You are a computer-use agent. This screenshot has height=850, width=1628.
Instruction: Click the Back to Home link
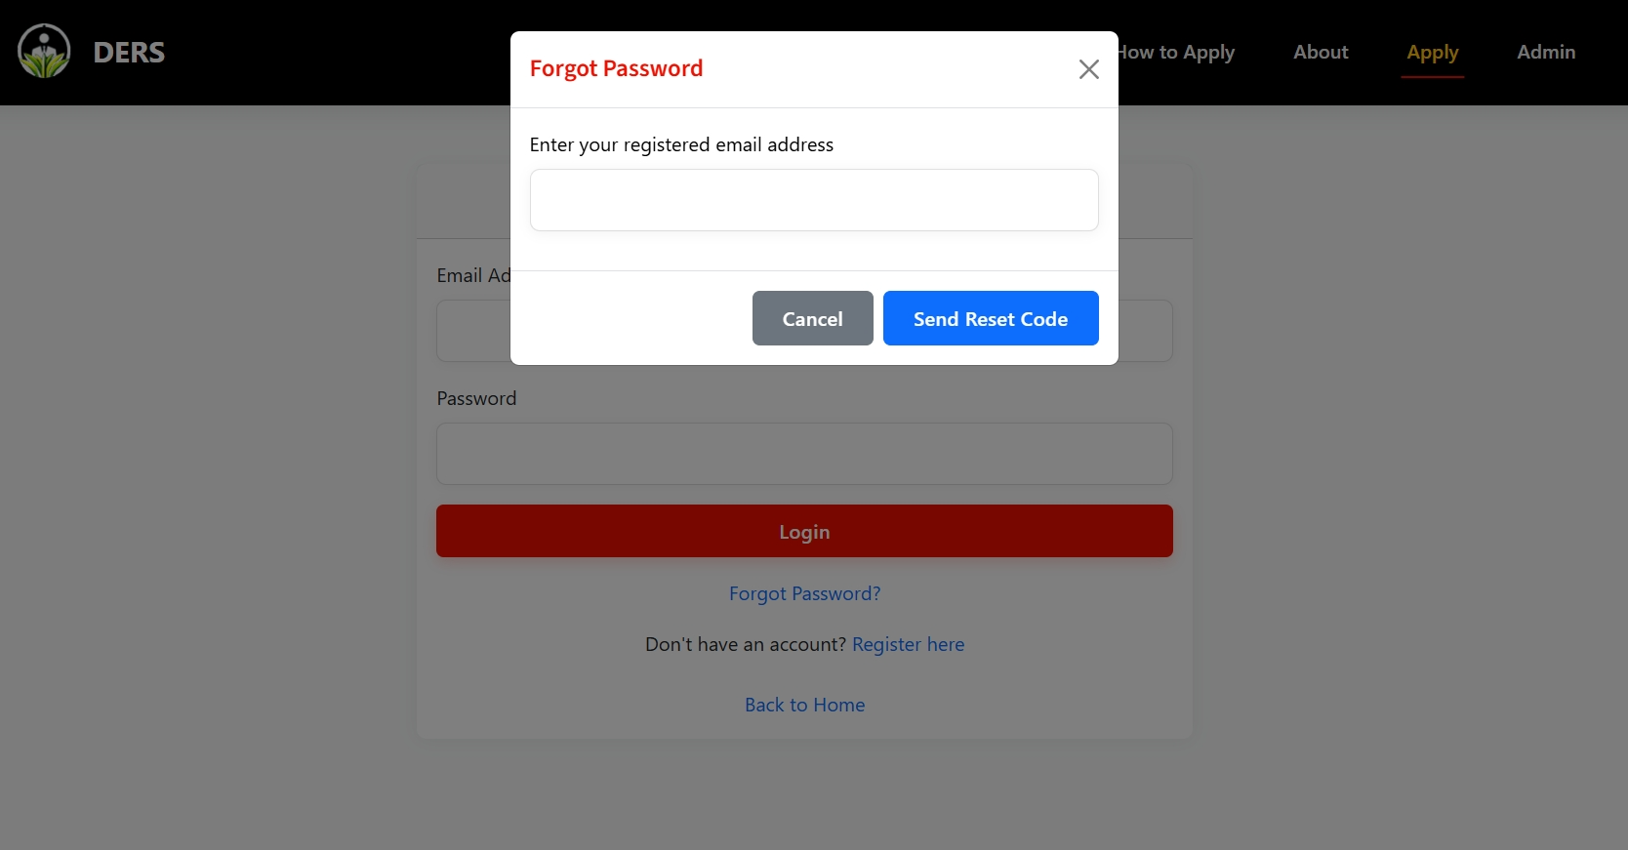803,704
